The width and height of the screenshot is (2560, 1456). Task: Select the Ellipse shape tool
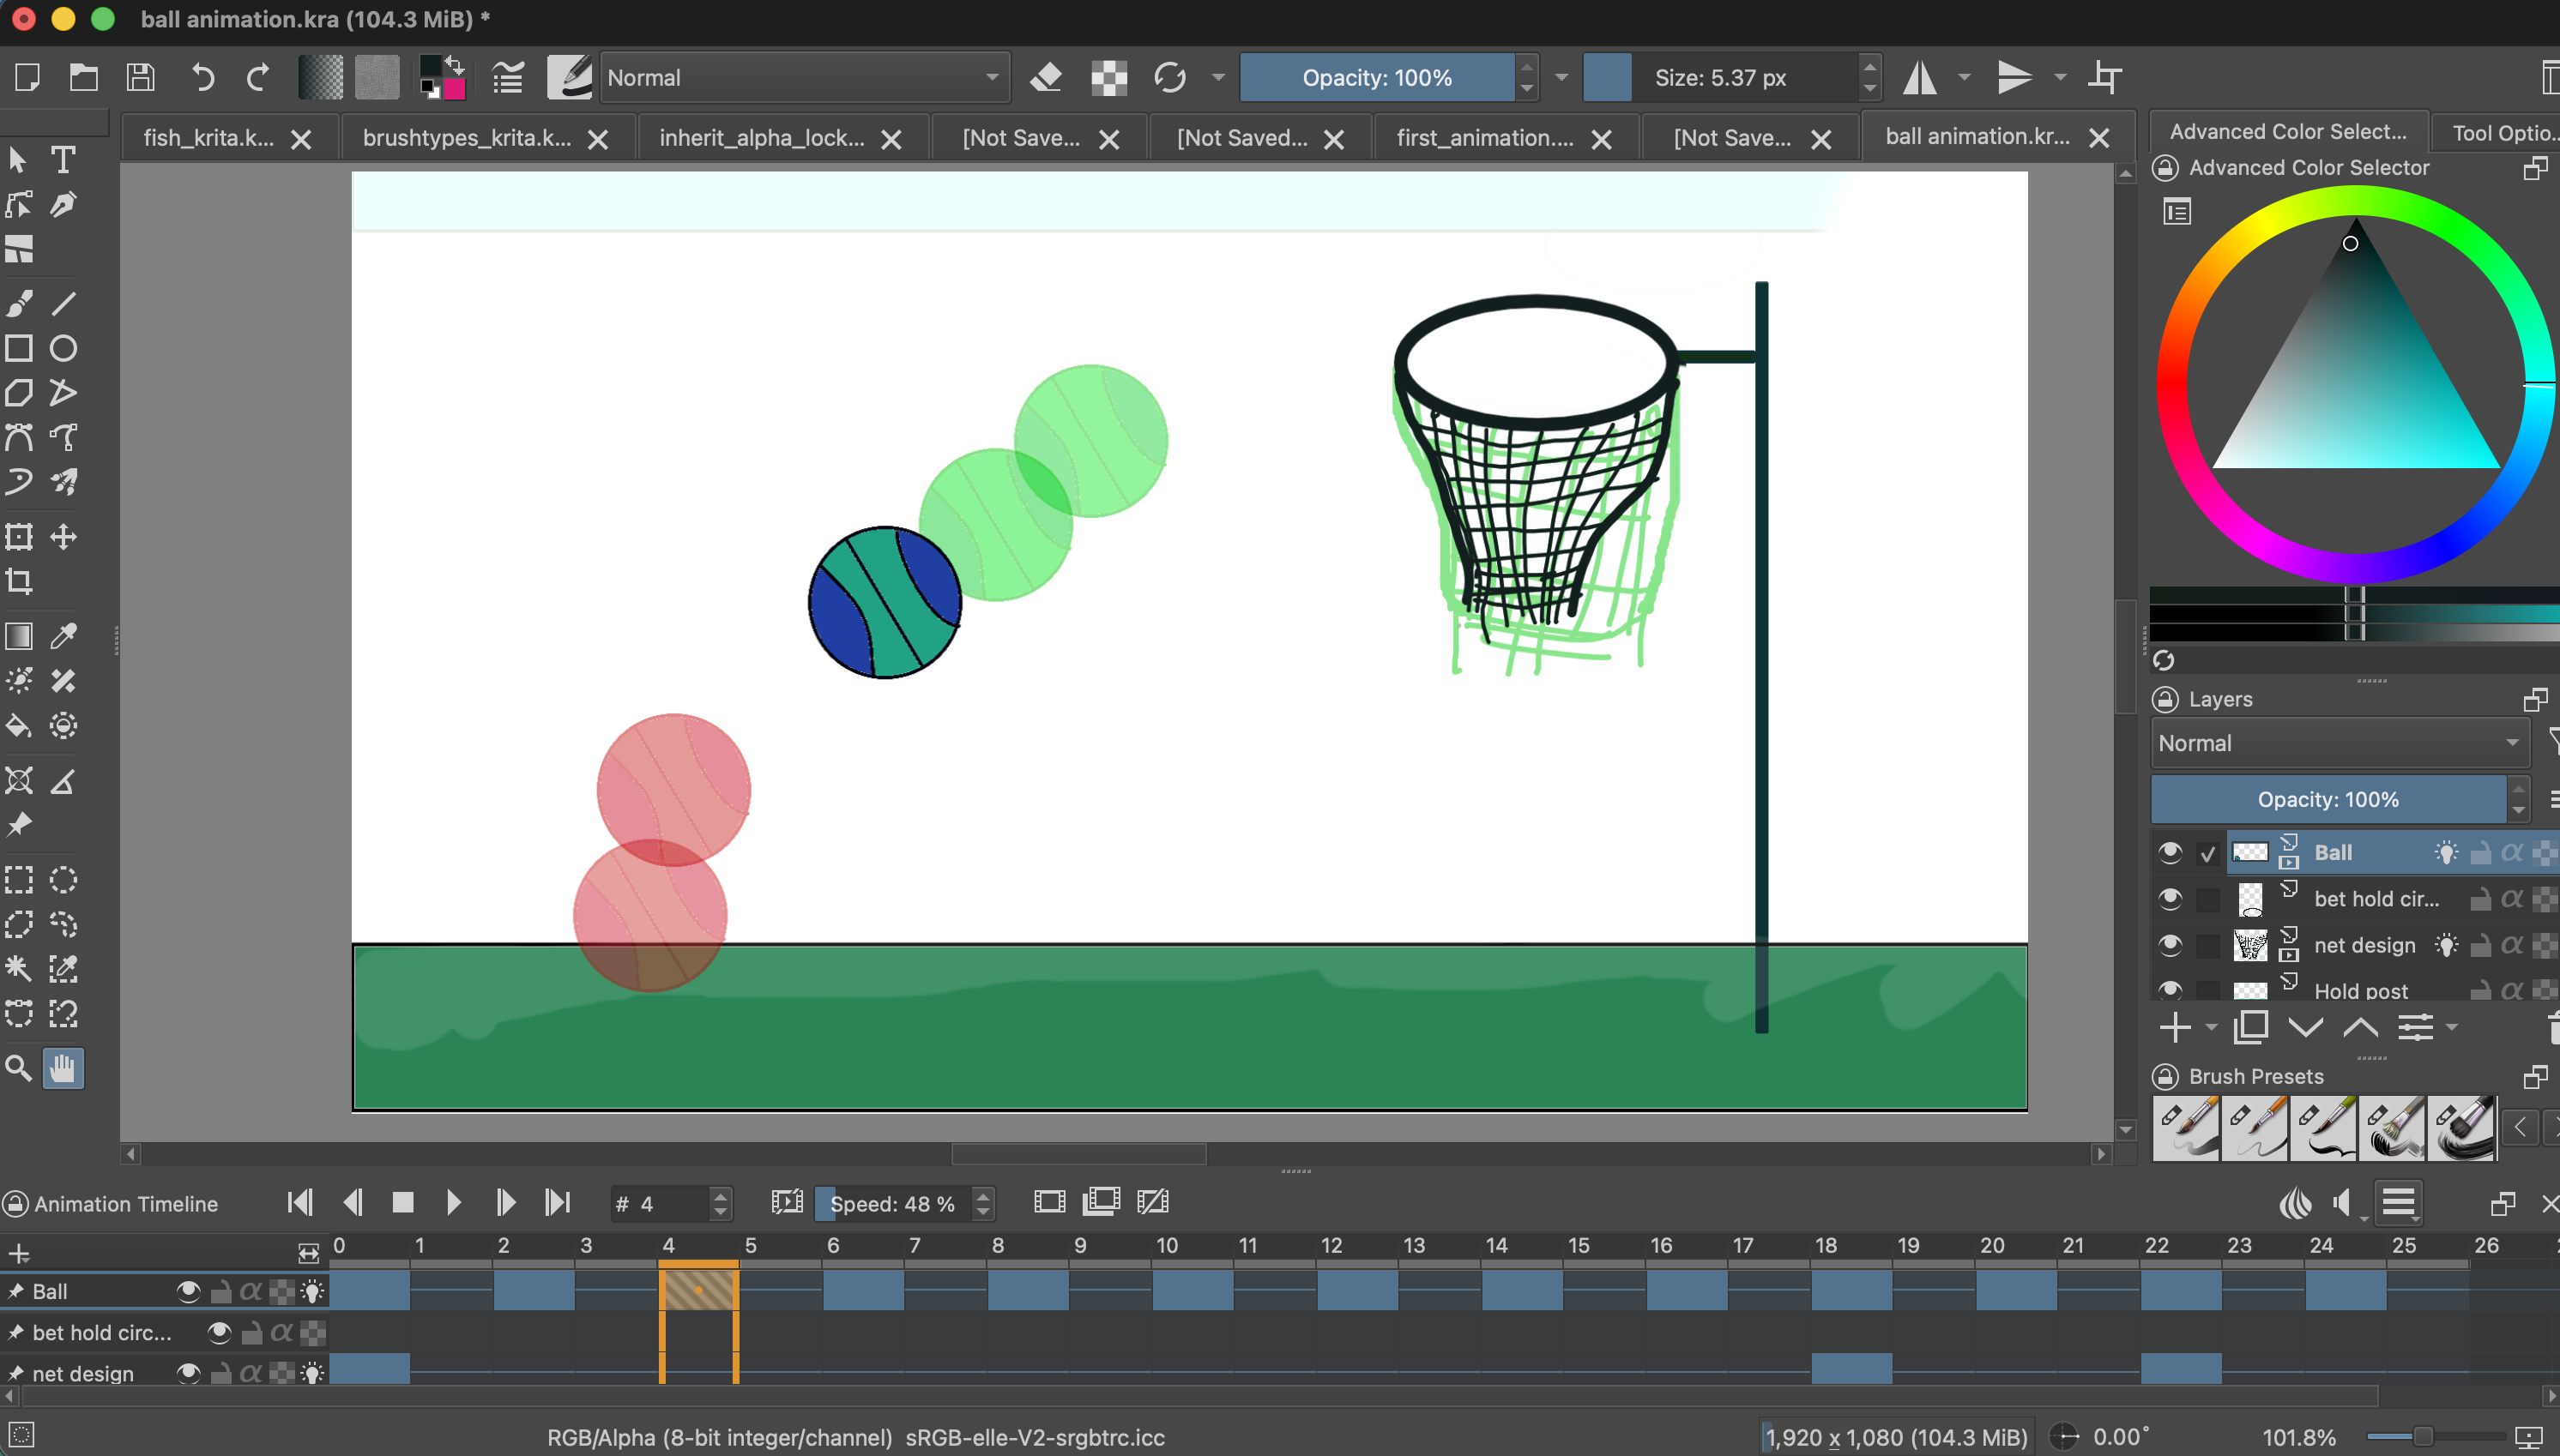point(63,348)
